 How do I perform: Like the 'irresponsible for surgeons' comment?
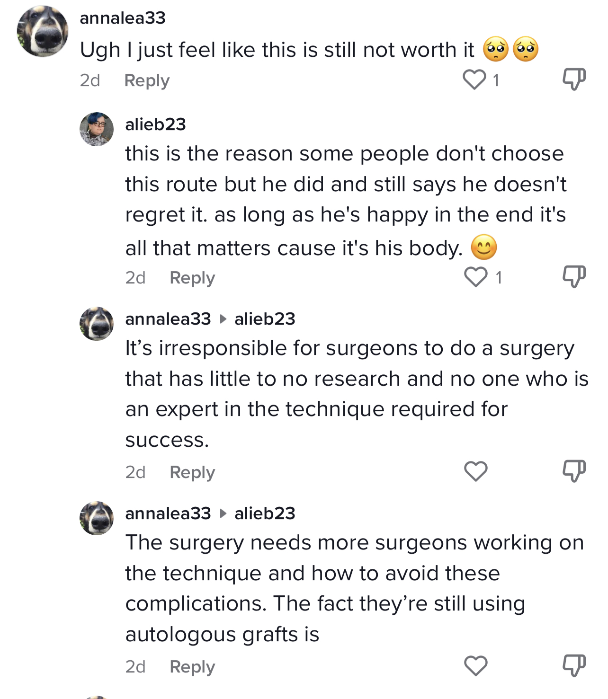tap(476, 471)
